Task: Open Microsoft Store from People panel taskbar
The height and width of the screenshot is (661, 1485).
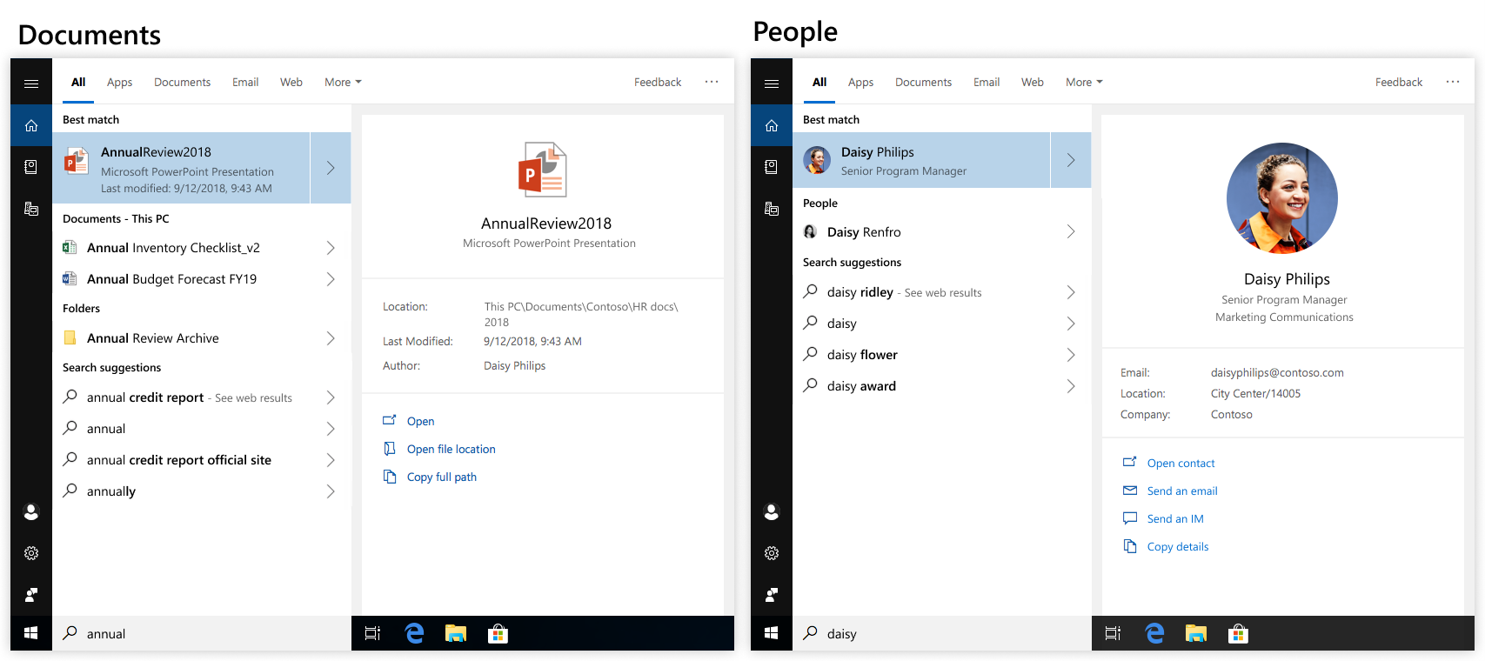Action: point(1238,633)
